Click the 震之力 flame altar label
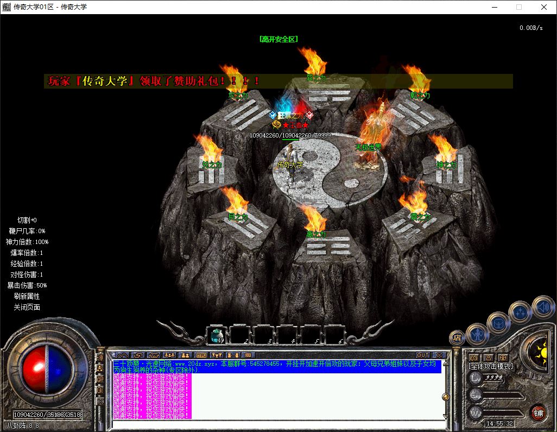This screenshot has height=432, width=557. click(420, 217)
